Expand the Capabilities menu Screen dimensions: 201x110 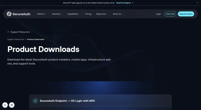[x=74, y=14]
